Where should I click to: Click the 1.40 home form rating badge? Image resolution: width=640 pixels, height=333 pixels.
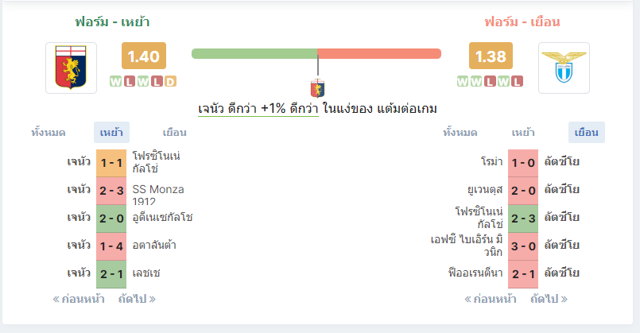point(144,56)
